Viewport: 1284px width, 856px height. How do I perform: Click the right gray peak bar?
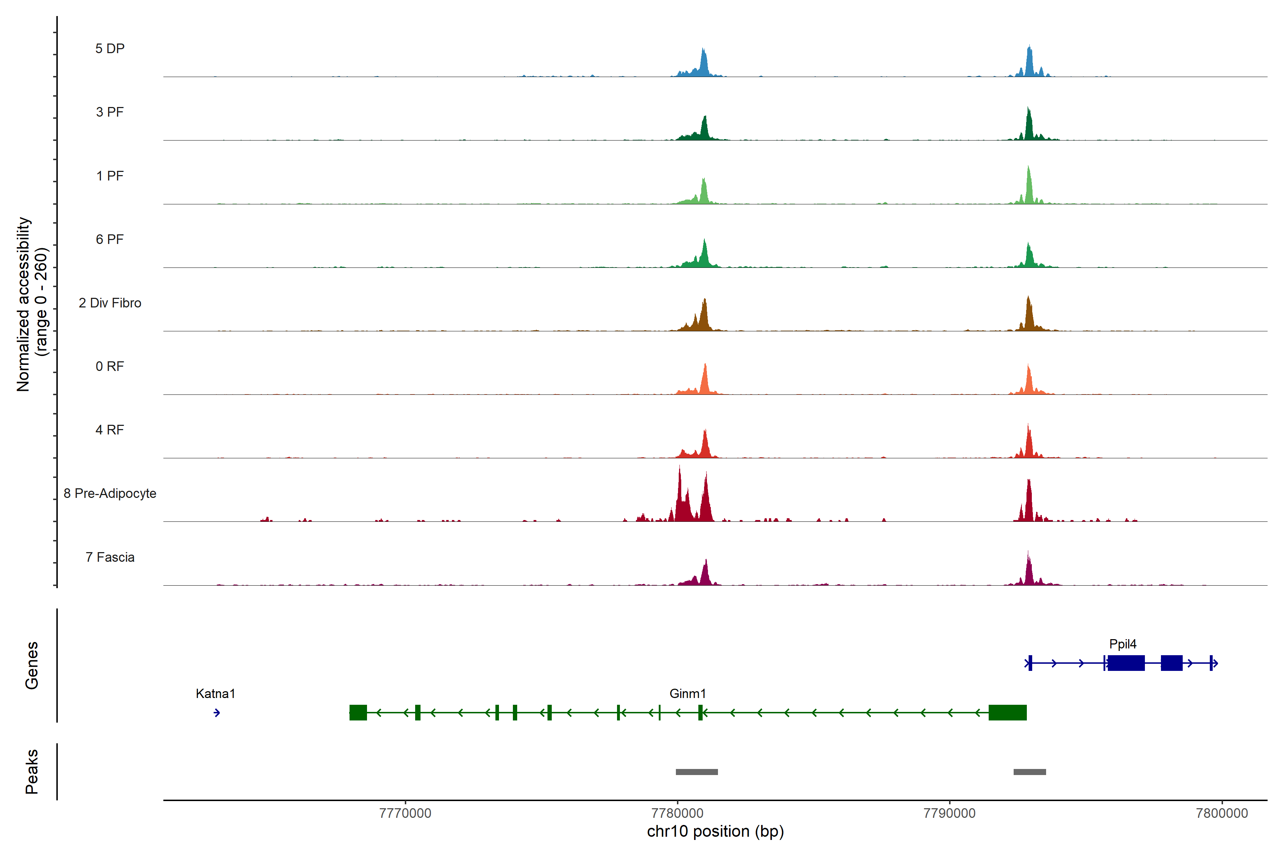point(1030,772)
